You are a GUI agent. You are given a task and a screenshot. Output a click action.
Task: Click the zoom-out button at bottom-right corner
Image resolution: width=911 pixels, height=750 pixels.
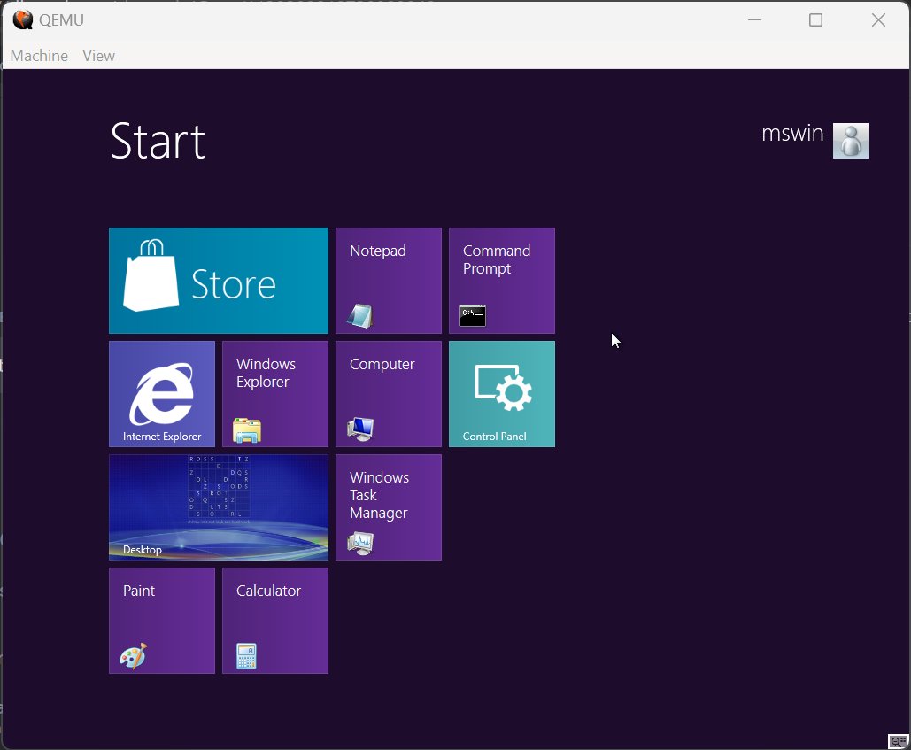click(x=899, y=741)
